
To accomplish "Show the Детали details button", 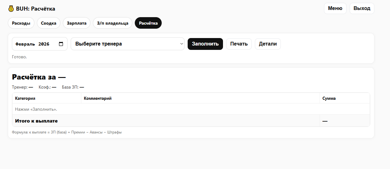I will point(268,44).
